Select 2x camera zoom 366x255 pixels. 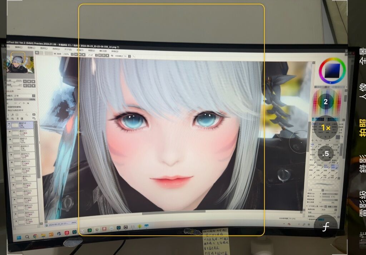pos(326,102)
